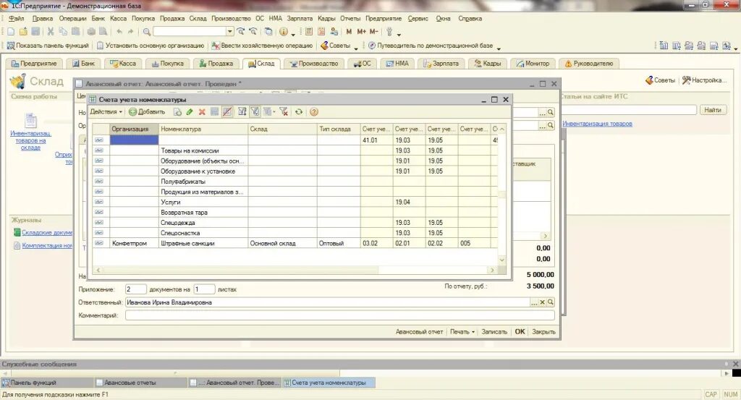This screenshot has height=400, width=741.
Task: Click the magnifier search icon in main toolbar
Action: (x=146, y=32)
